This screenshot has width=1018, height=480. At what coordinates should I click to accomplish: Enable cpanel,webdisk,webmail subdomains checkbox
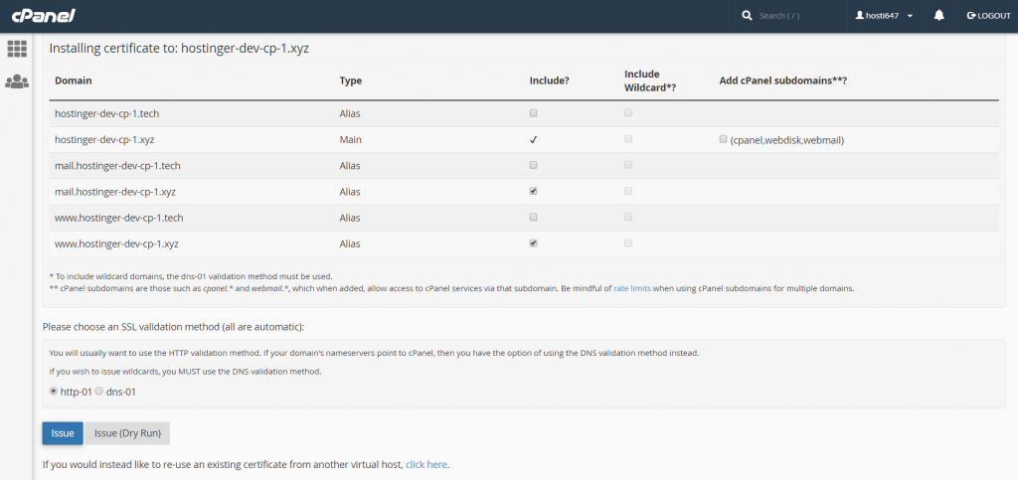click(724, 140)
